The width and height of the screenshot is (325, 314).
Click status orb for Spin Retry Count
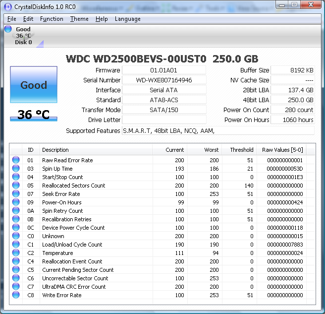pos(16,210)
